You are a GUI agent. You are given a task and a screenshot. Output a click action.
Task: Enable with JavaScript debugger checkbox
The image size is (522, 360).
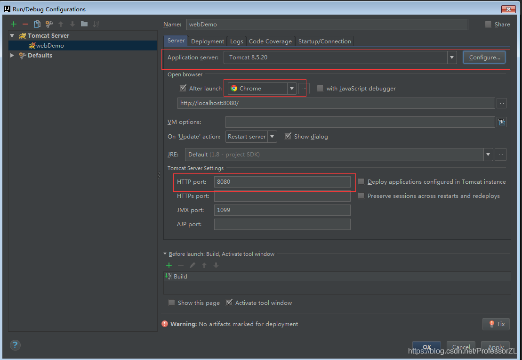point(320,88)
